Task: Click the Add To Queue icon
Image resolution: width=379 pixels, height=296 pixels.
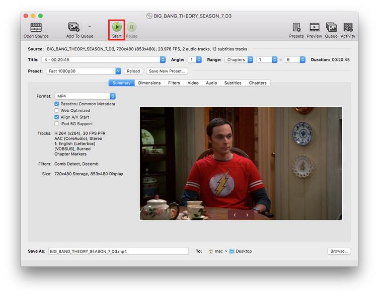Action: [x=74, y=27]
